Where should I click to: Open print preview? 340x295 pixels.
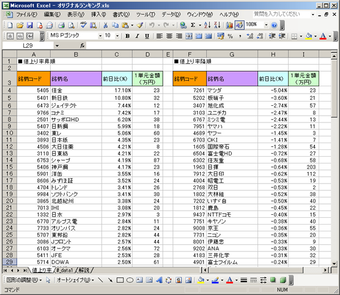71,25
